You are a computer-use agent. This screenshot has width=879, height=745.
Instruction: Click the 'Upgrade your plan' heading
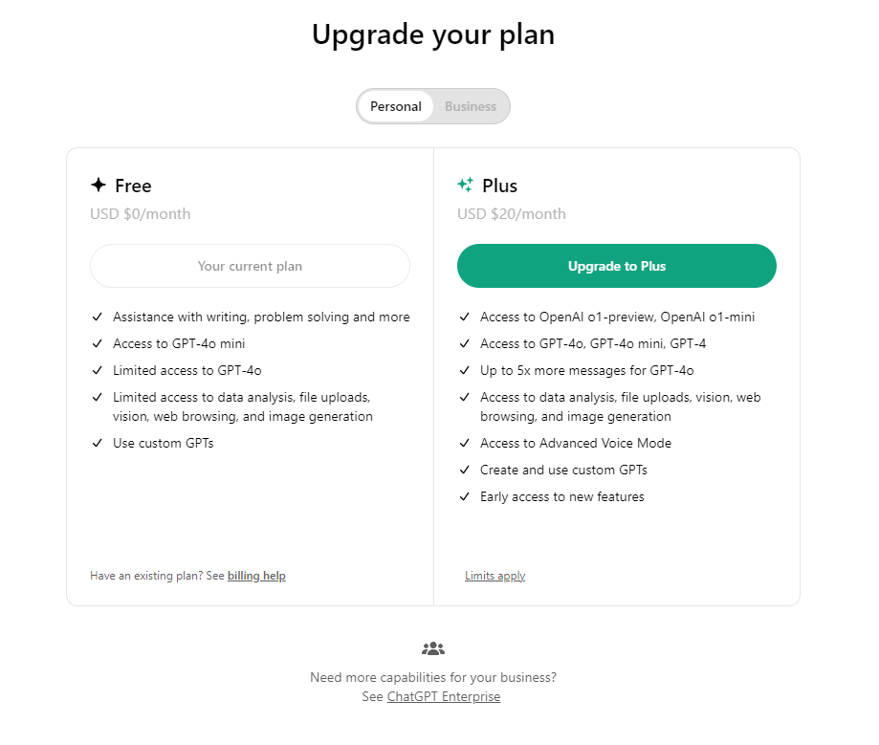(x=433, y=35)
